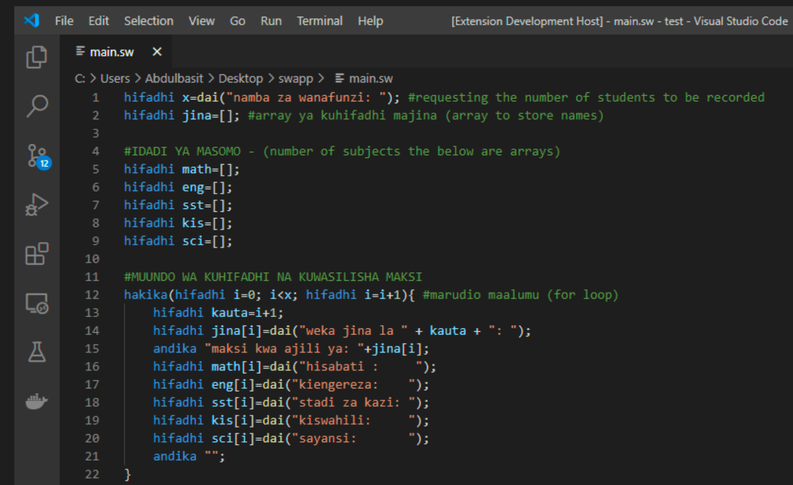
Task: Click the swapp breadcrumb segment
Action: coord(296,79)
